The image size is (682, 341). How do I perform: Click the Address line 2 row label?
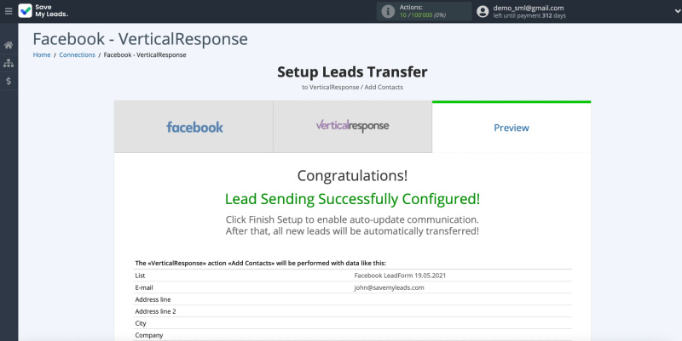coord(155,311)
